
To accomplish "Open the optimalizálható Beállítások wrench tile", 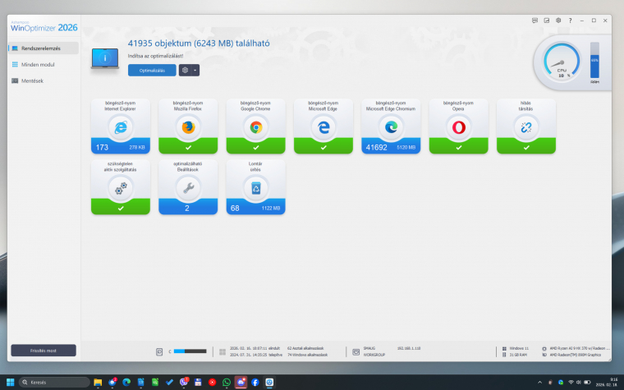I will click(189, 187).
